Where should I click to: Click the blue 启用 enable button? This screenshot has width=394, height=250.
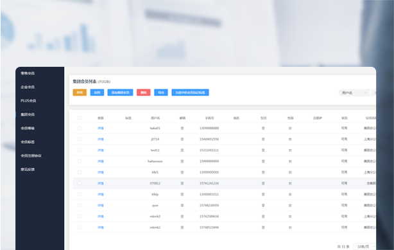tap(97, 93)
